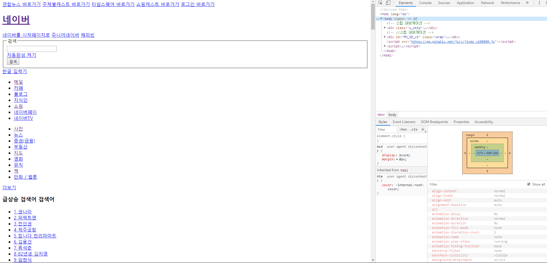Open the 네이버페이 link
Image resolution: width=547 pixels, height=263 pixels.
coord(25,112)
